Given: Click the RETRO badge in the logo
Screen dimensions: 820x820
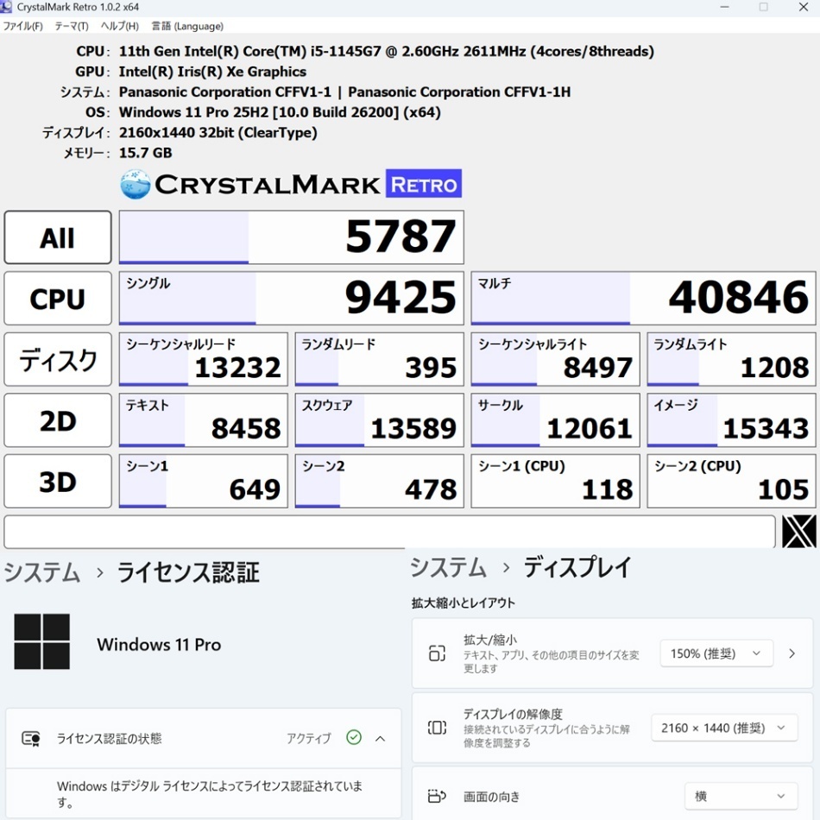Looking at the screenshot, I should pyautogui.click(x=424, y=184).
